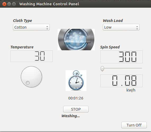The width and height of the screenshot is (151, 132).
Task: Click the elapsed time text 00:01:26
Action: pyautogui.click(x=76, y=98)
